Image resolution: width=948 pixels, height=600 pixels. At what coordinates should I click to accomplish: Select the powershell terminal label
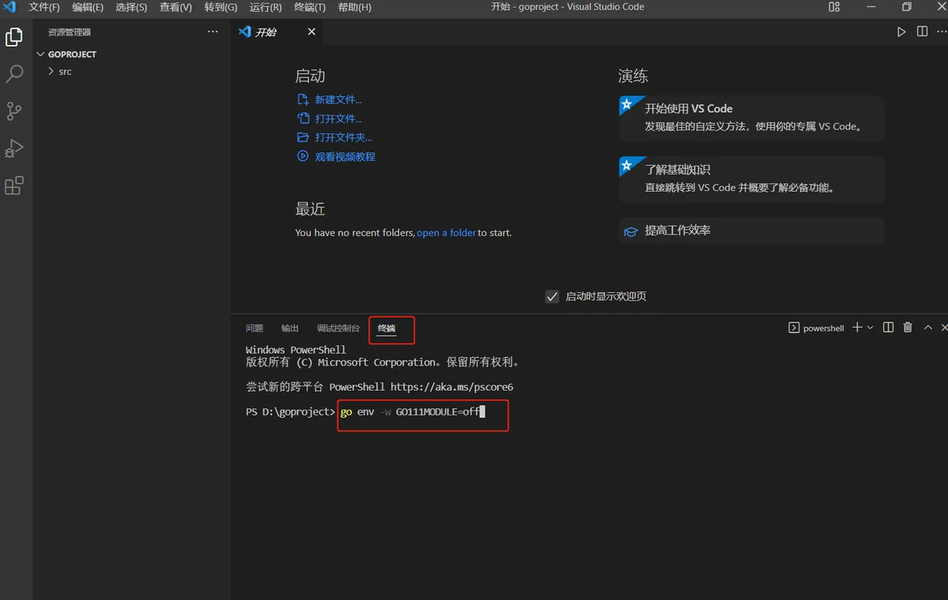pos(817,328)
